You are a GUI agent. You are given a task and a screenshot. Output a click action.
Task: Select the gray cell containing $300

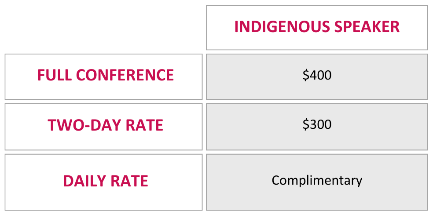click(x=317, y=127)
